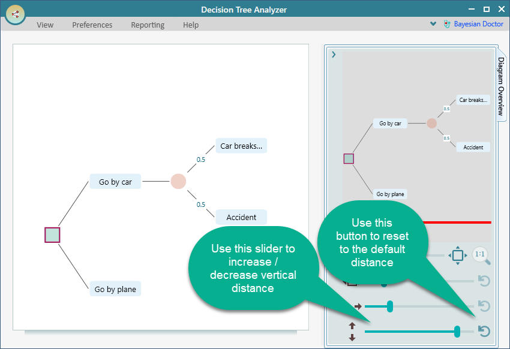
Task: Click the horizontal distance slider handle
Action: pyautogui.click(x=390, y=306)
